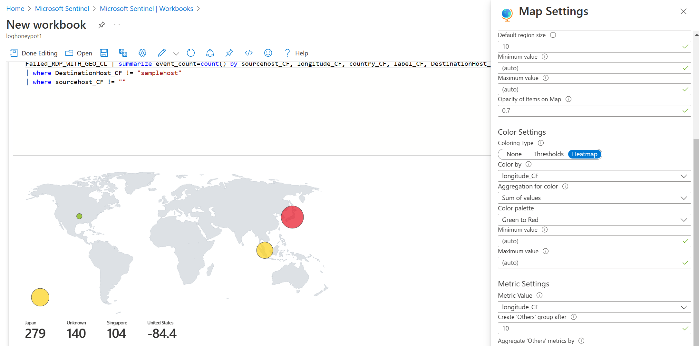Select the Thresholds coloring type
Image resolution: width=699 pixels, height=346 pixels.
549,154
